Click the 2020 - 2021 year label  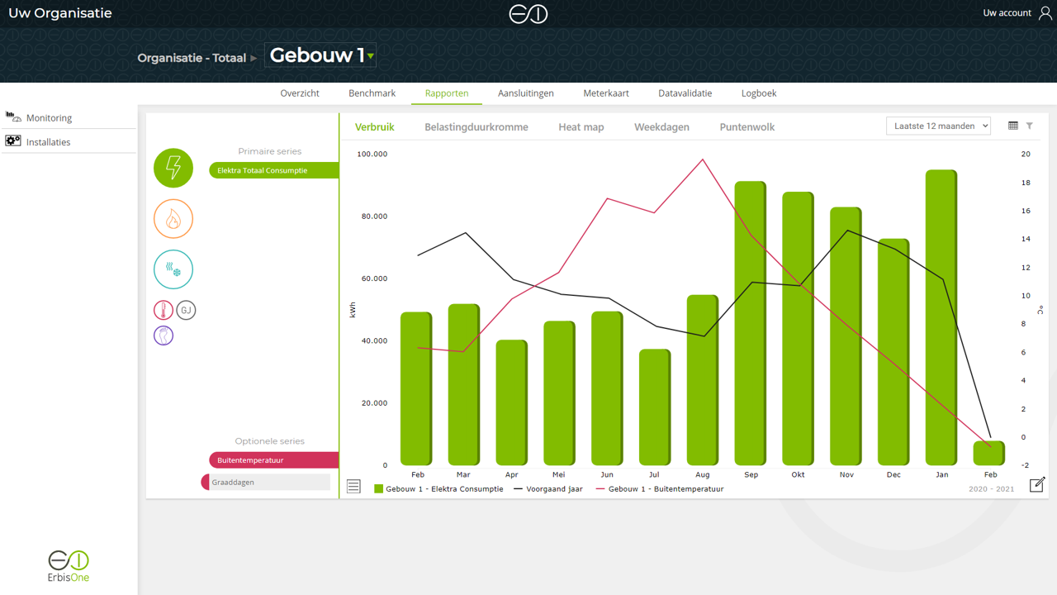tap(991, 489)
